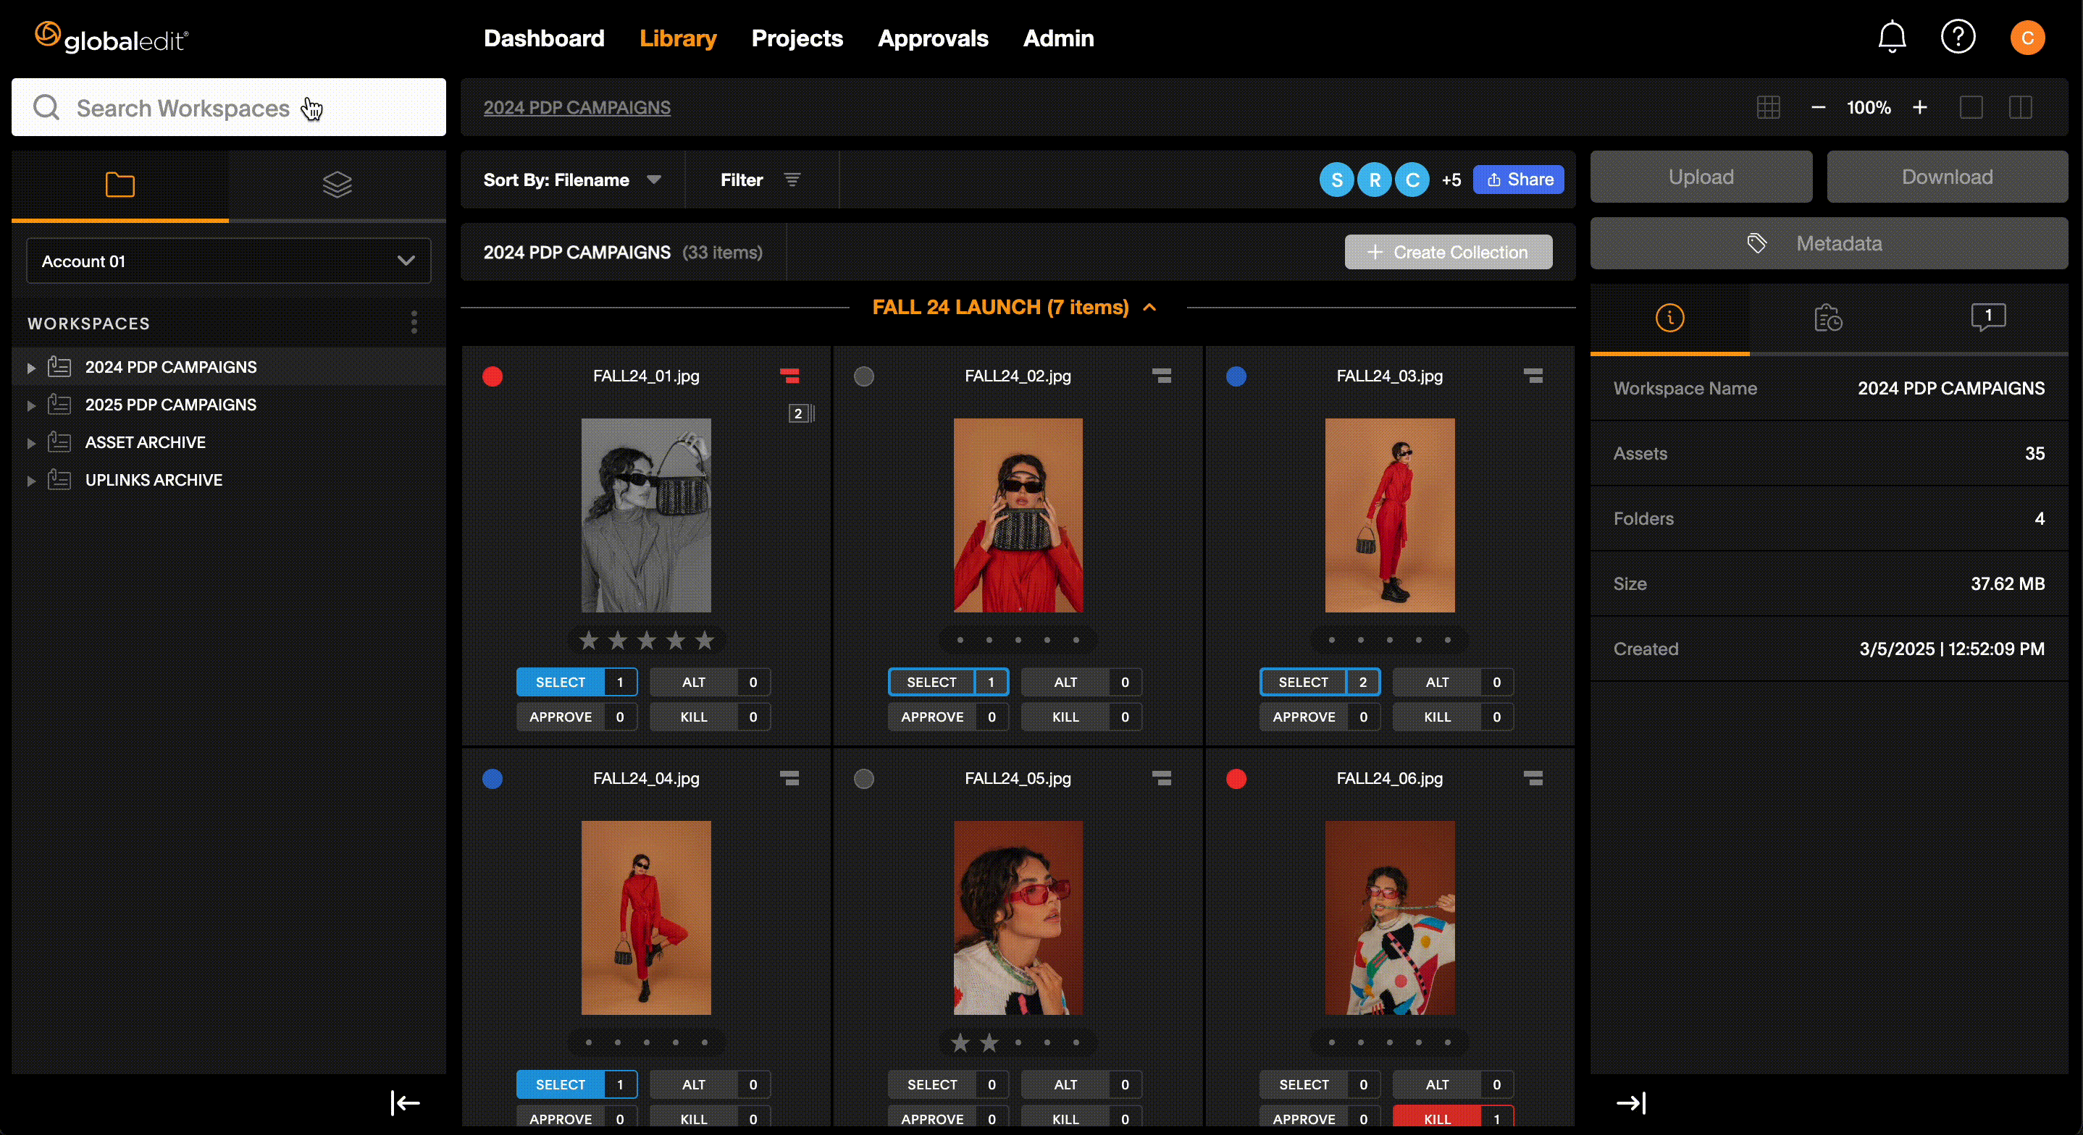The image size is (2083, 1135).
Task: Go to Admin
Action: tap(1057, 38)
